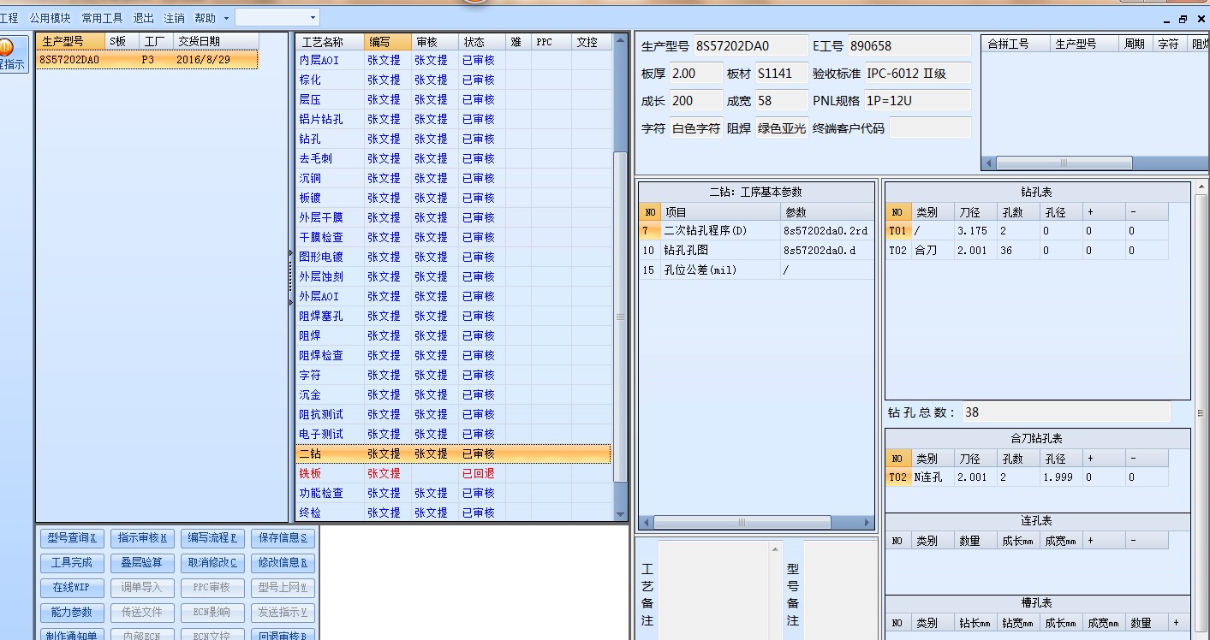Click the 保存信息 button
Screen dimensions: 1210x640
coord(283,538)
